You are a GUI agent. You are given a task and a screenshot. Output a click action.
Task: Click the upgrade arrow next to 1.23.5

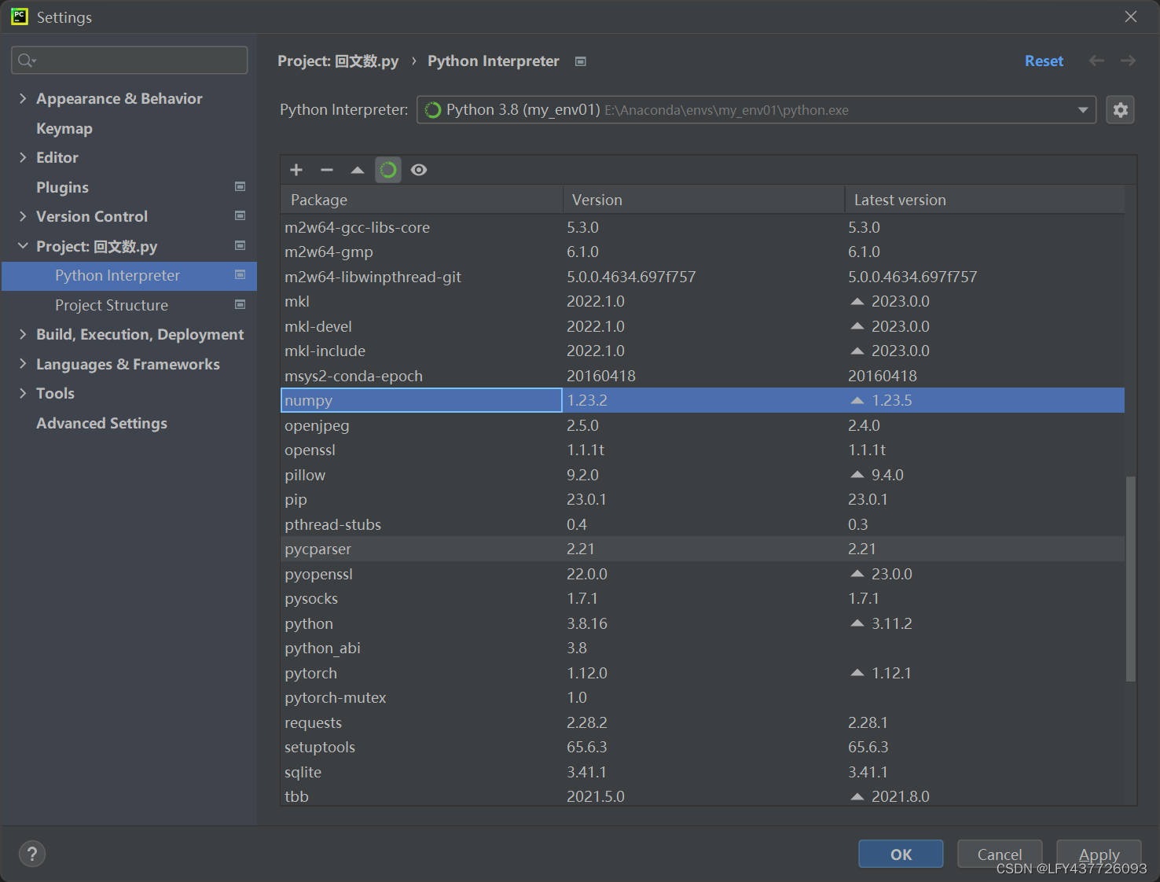857,400
